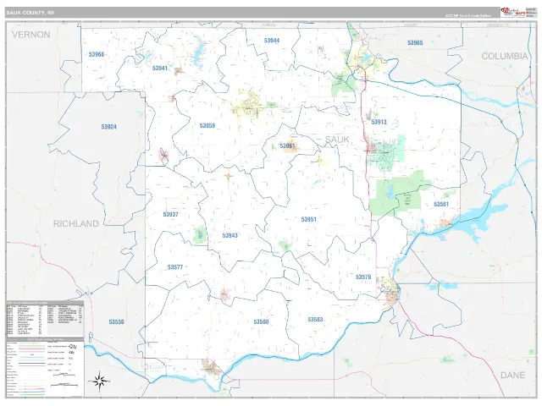Click the edition subtitle in header bar
This screenshot has height=406, width=542.
click(x=468, y=15)
